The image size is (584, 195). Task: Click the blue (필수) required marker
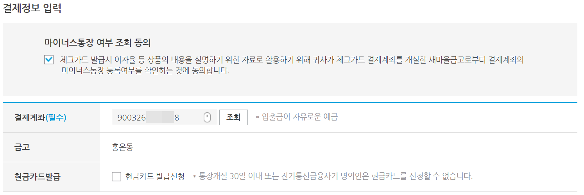click(x=56, y=117)
